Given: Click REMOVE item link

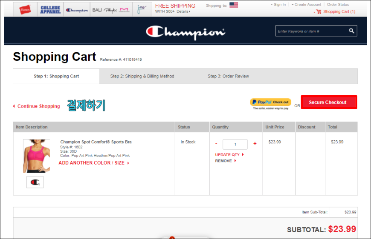Looking at the screenshot, I should click(226, 161).
